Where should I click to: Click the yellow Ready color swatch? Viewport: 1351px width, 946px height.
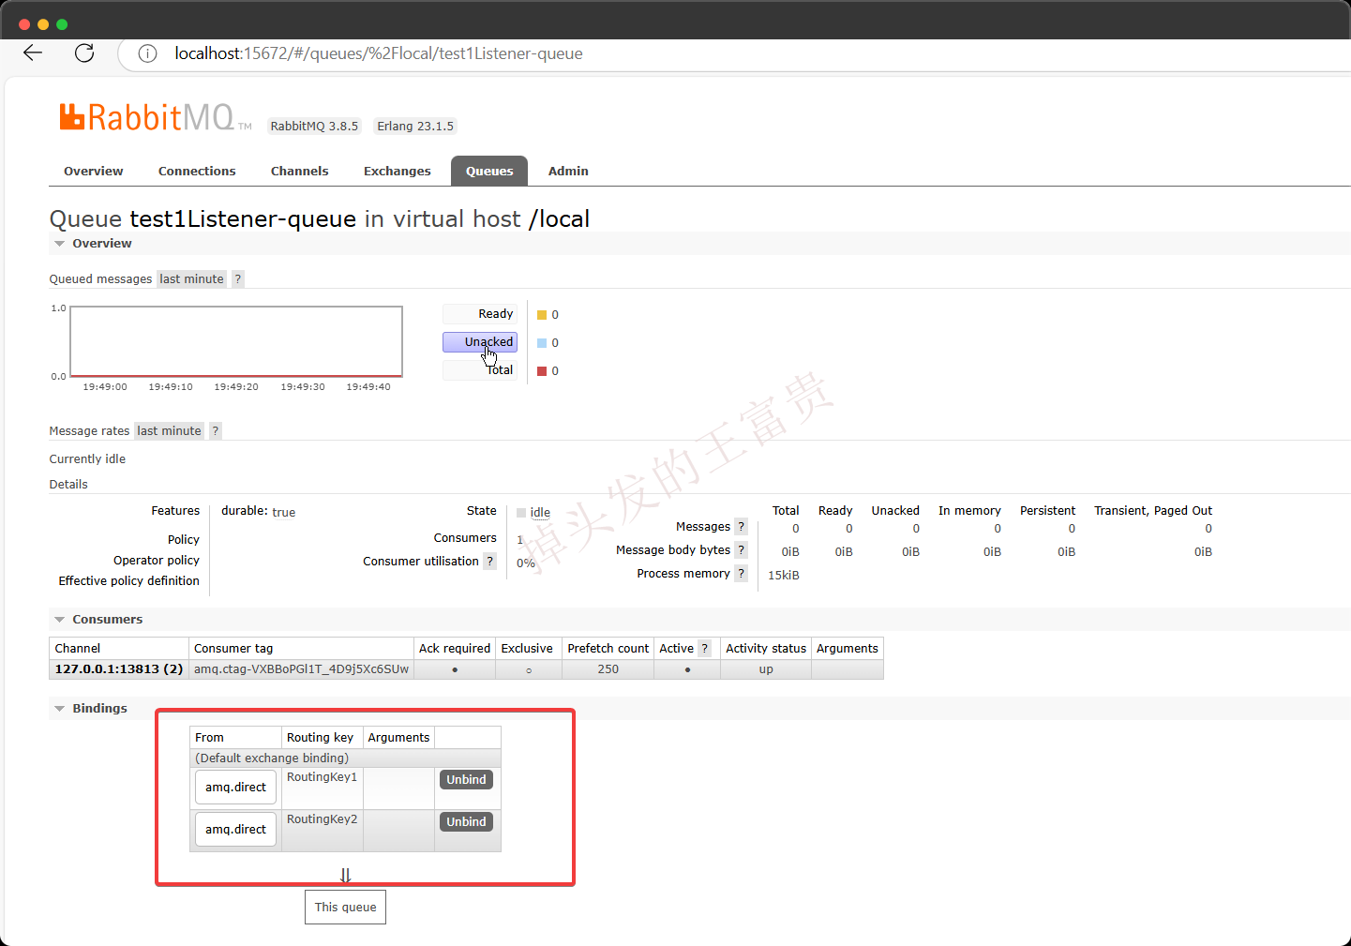(542, 315)
